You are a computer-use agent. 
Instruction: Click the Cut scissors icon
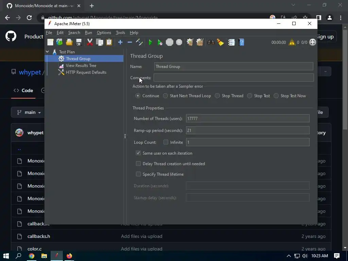(90, 42)
